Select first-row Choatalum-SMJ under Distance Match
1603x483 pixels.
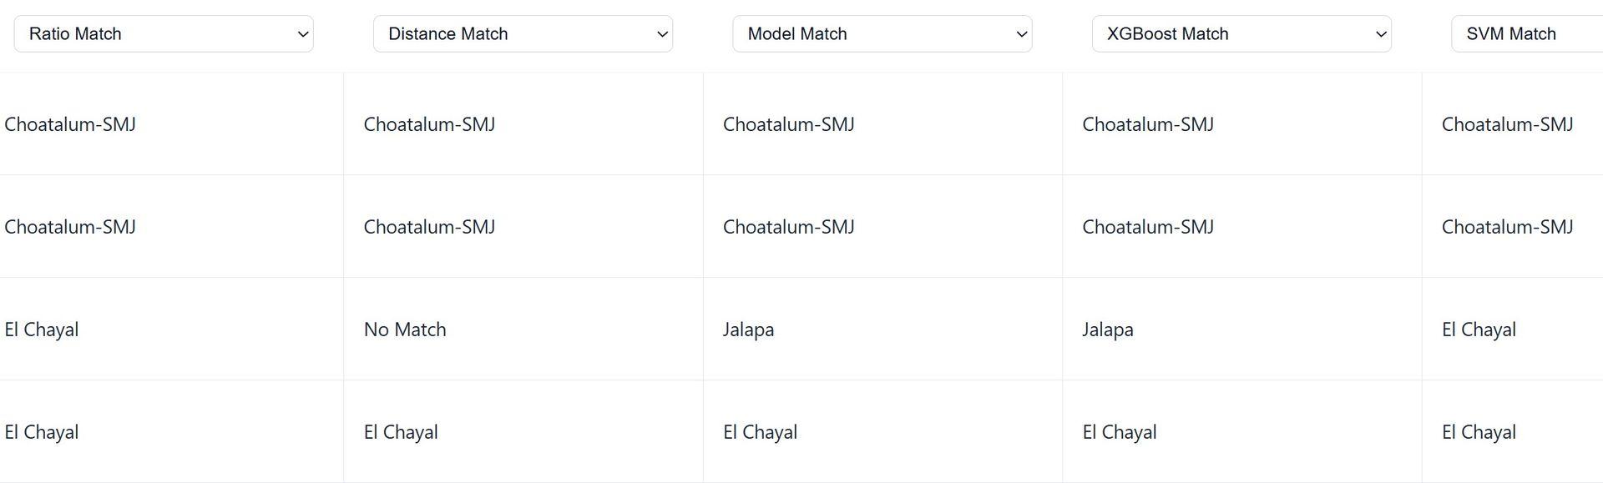click(x=429, y=124)
